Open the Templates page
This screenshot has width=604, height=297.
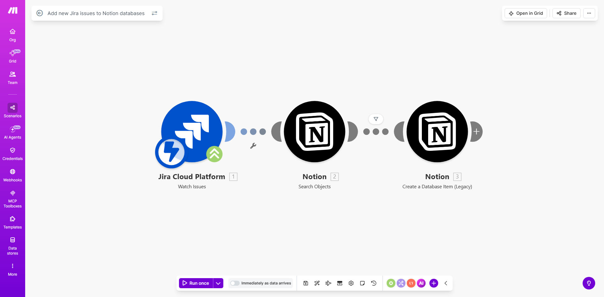tap(13, 223)
